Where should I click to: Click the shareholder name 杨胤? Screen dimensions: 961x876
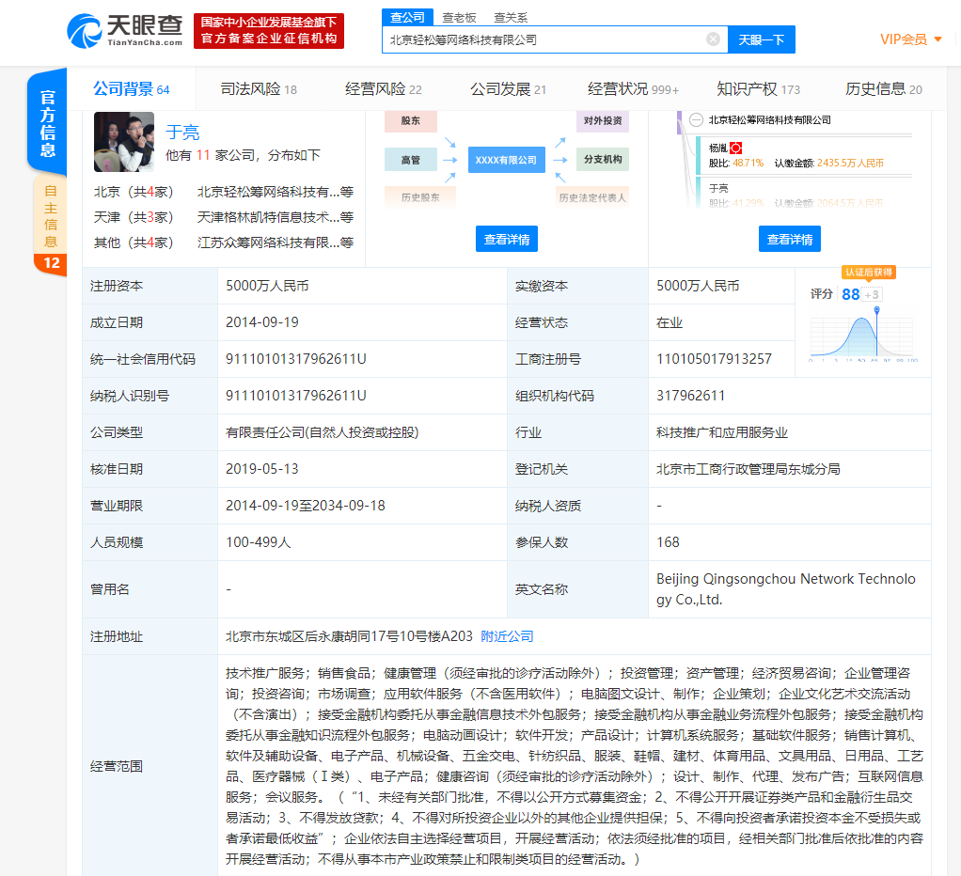[717, 149]
